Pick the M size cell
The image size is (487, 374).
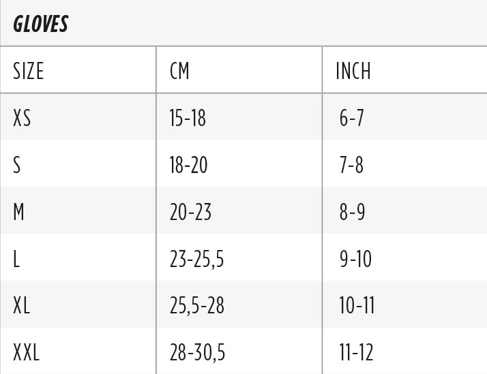[x=18, y=212]
